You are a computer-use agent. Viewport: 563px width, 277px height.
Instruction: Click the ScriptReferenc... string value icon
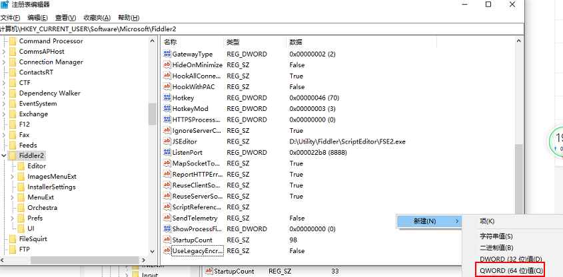(x=167, y=207)
